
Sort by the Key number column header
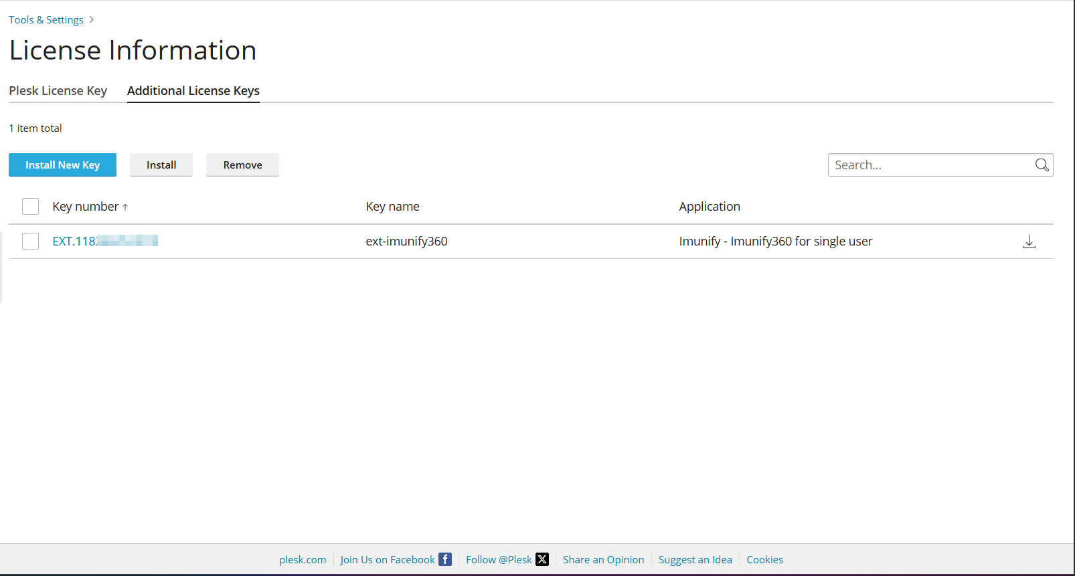(86, 207)
